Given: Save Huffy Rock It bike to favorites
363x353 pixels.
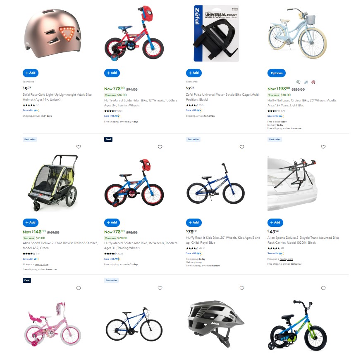Looking at the screenshot, I should point(242,147).
